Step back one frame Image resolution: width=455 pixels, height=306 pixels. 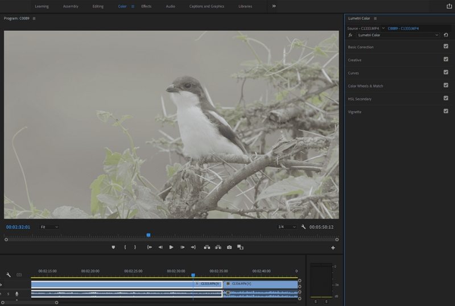click(160, 247)
